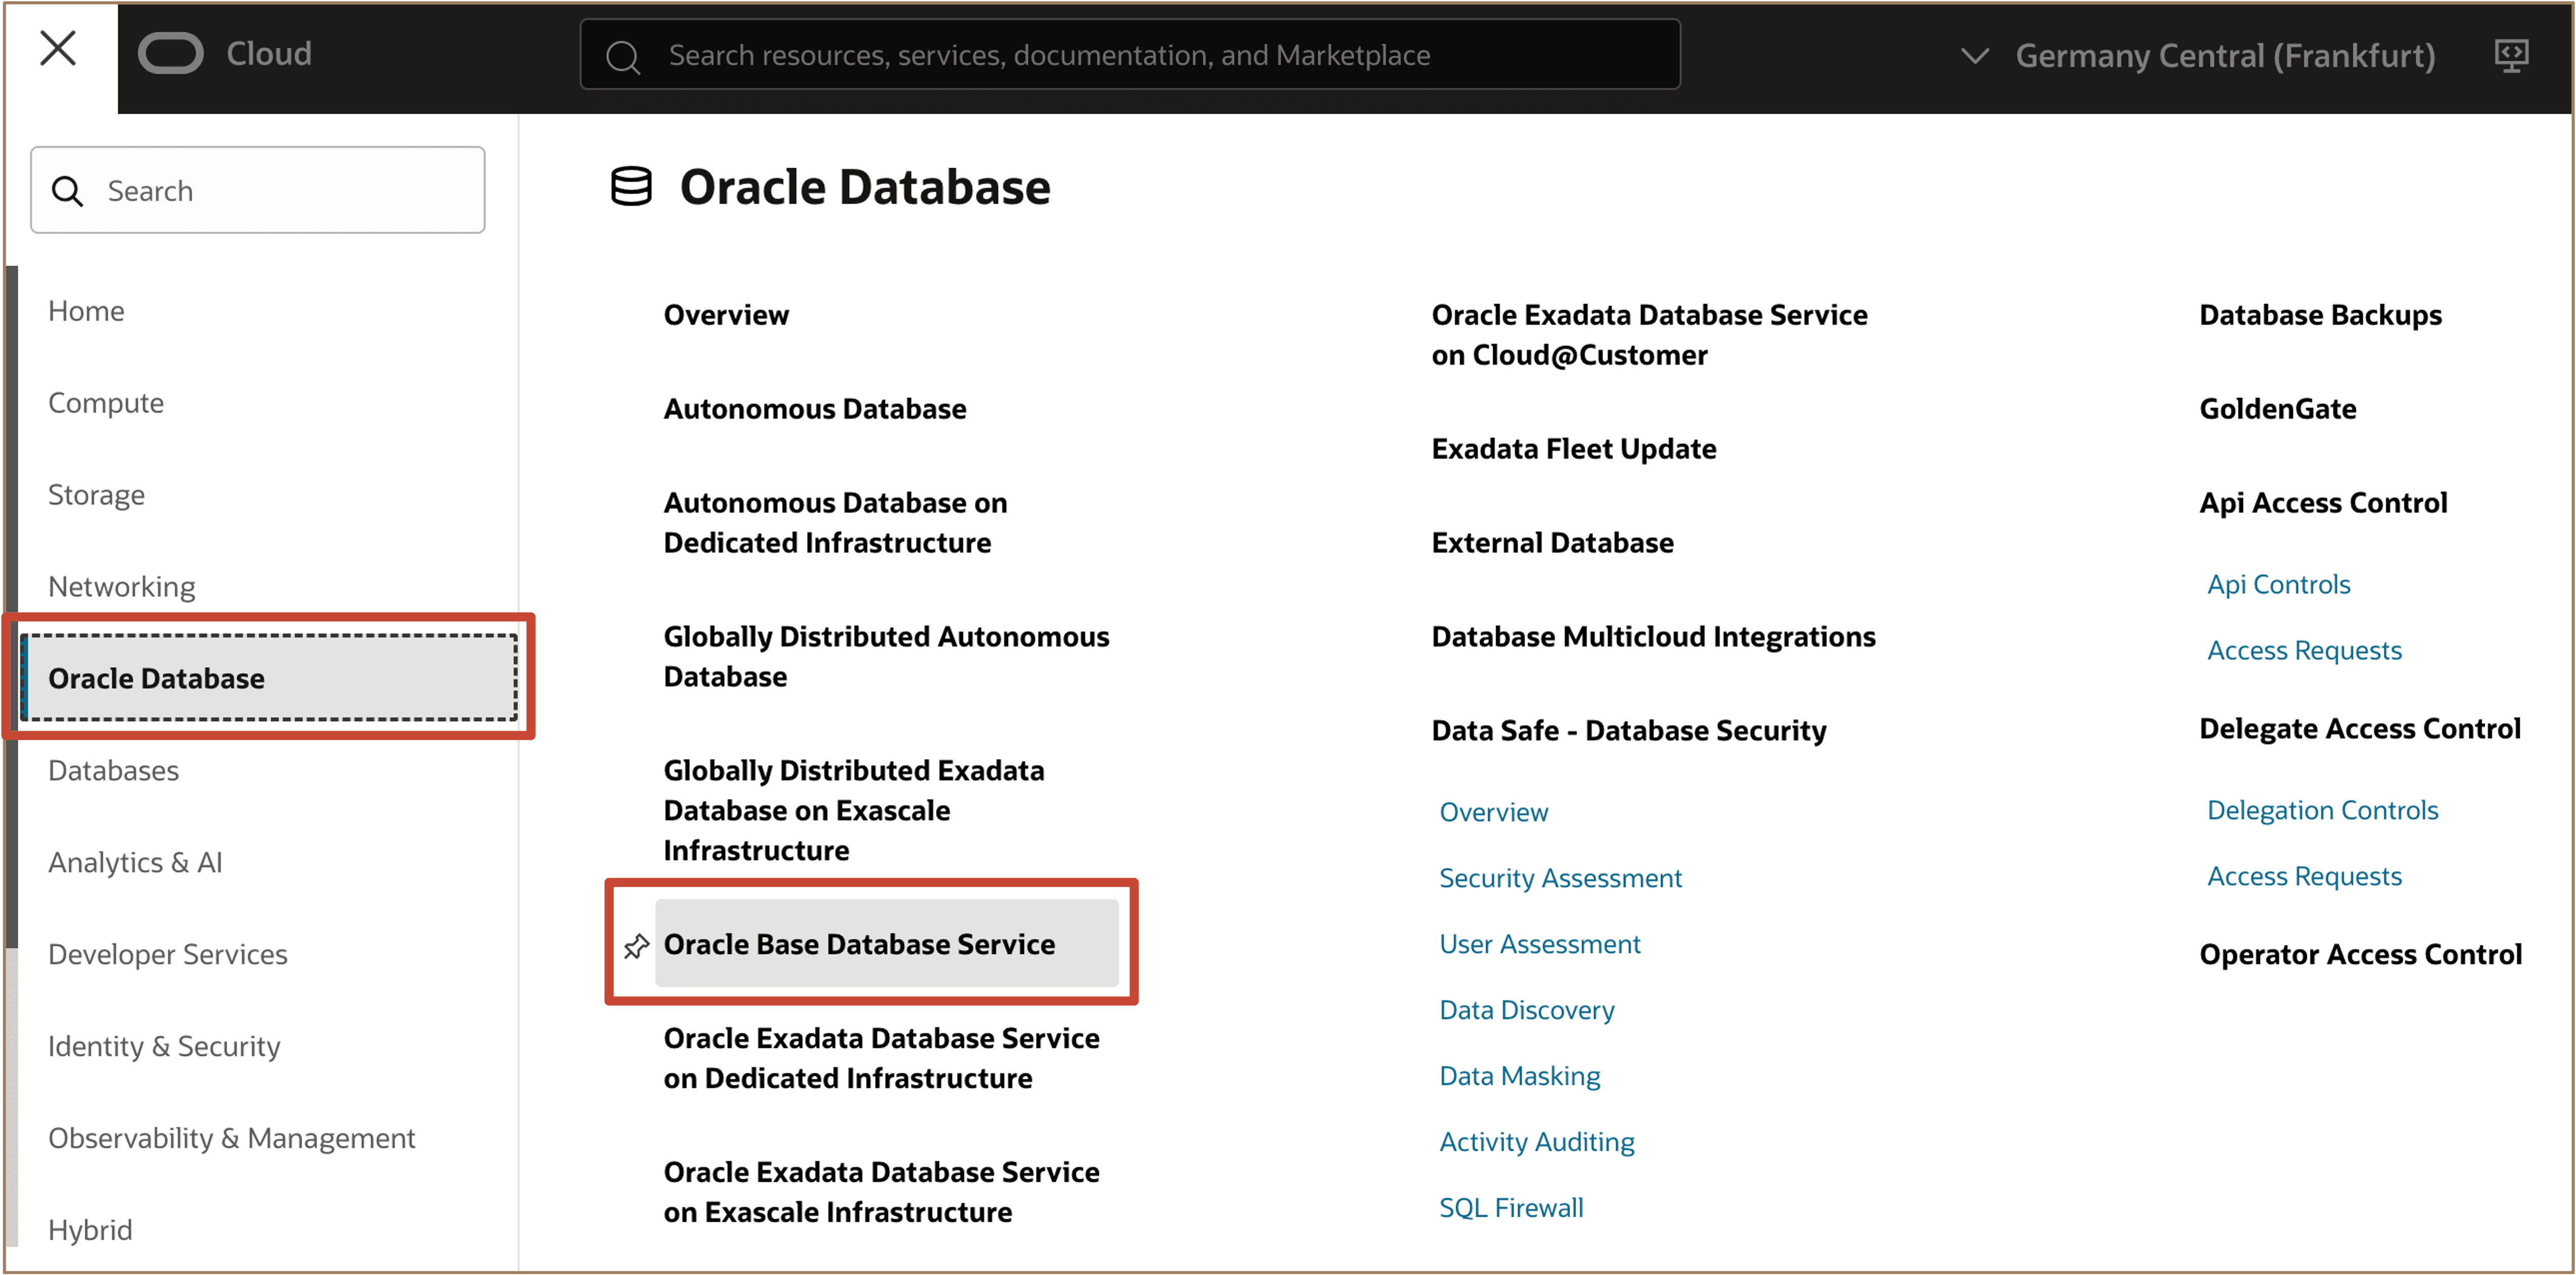Open the Germany Central (Frankfurt) region menu
Image resolution: width=2576 pixels, height=1275 pixels.
pos(2224,56)
